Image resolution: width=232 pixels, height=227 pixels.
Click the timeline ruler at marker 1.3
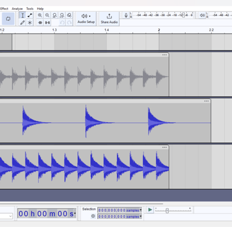pyautogui.click(x=54, y=30)
